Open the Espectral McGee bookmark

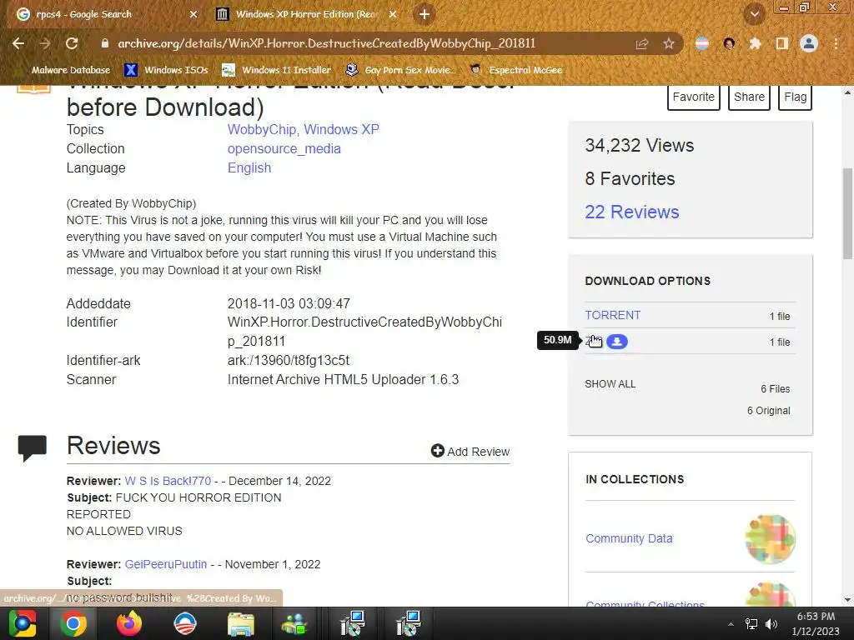point(515,70)
